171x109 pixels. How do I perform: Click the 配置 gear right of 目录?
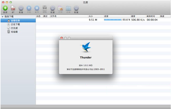[x=76, y=8]
